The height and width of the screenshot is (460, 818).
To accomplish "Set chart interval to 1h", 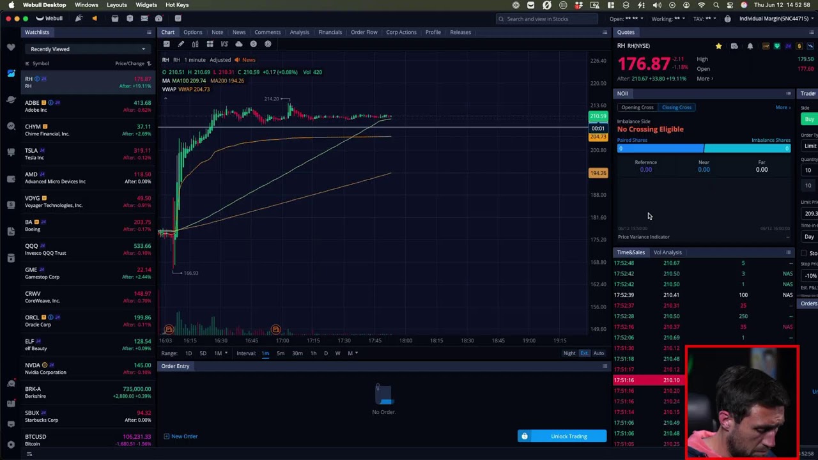I will coord(313,353).
